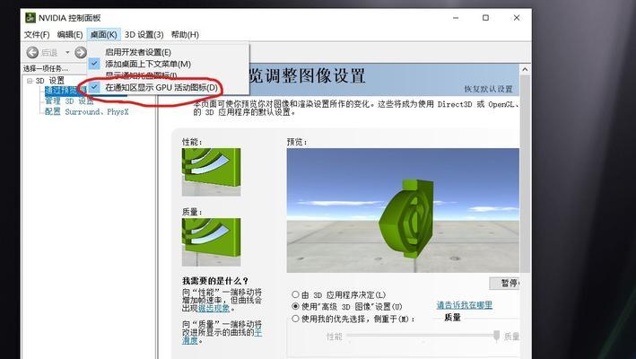The height and width of the screenshot is (359, 636).
Task: Close the open 桌面(K) menu
Action: (x=103, y=34)
